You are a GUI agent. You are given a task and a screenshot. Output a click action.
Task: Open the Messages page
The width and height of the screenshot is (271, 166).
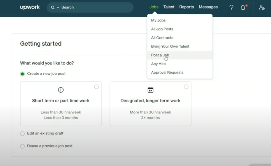[208, 7]
